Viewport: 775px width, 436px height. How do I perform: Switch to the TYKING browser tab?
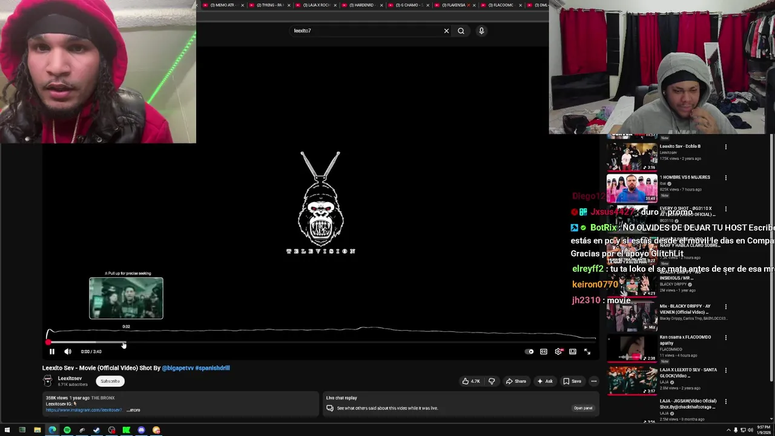tap(269, 5)
